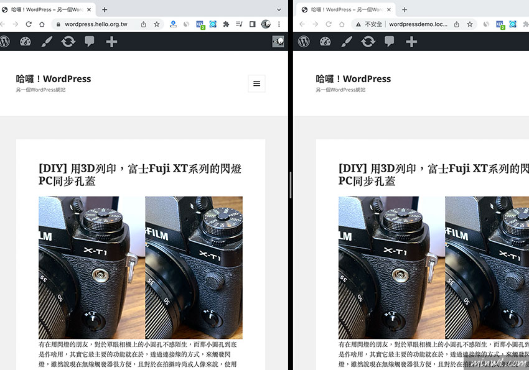Open the [DIY] 用3D列印 post title, wordpressdemo window
The width and height of the screenshot is (529, 370).
434,175
